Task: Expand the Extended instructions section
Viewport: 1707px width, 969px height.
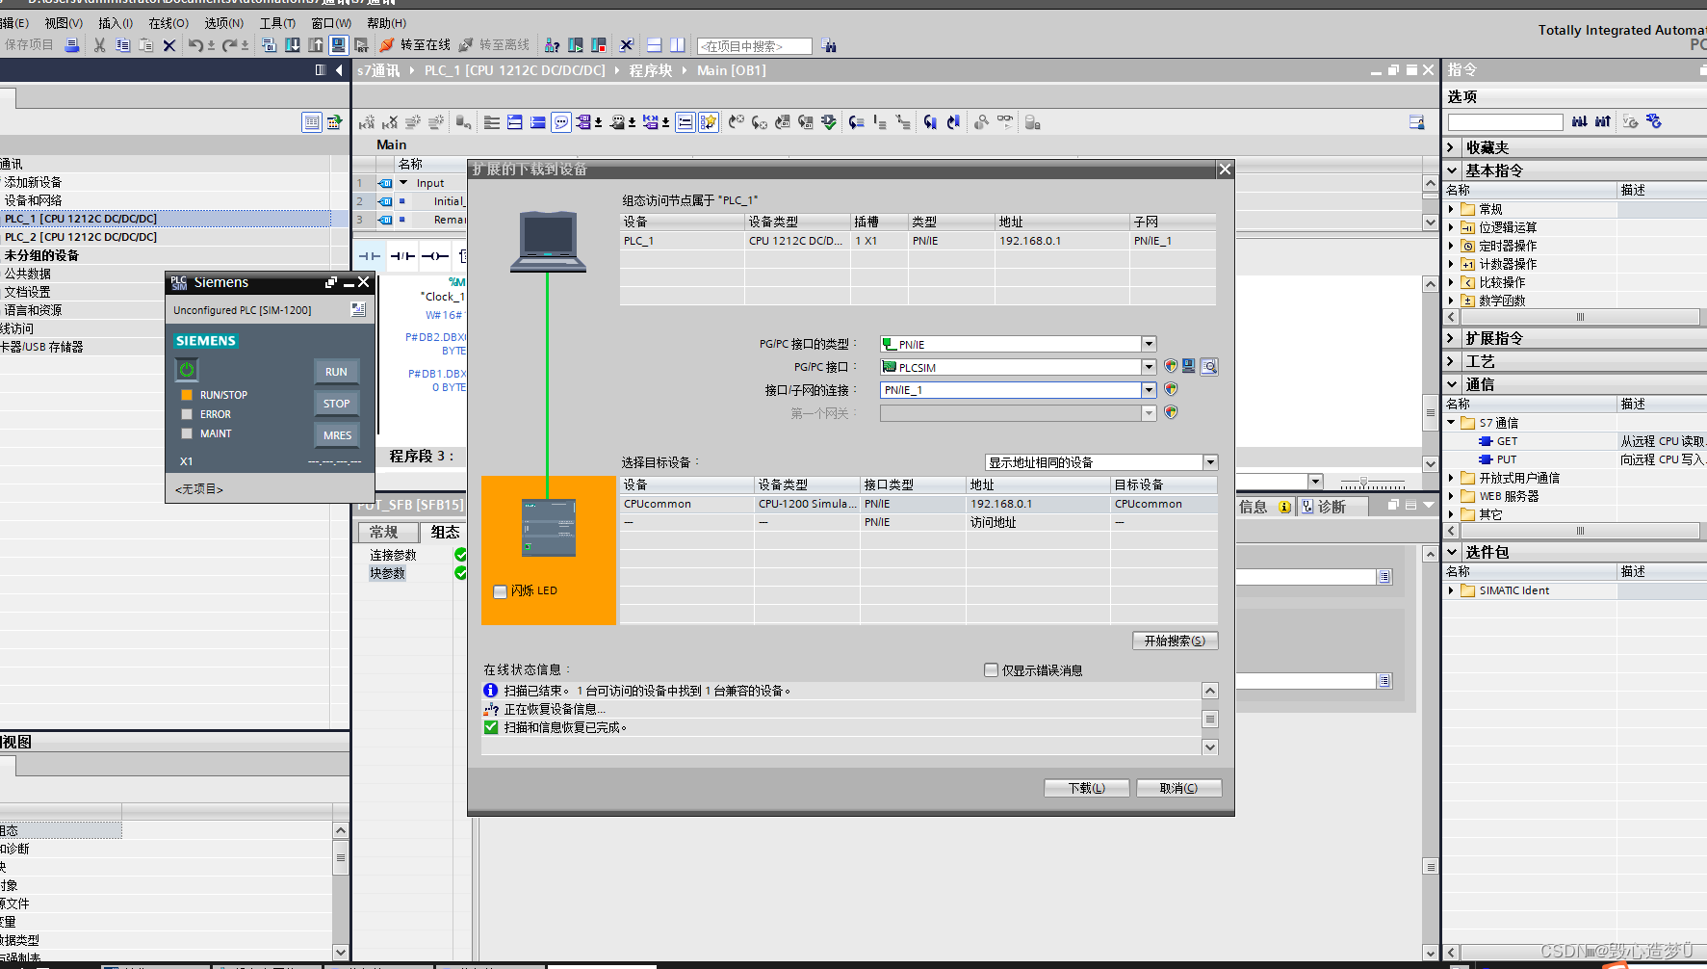Action: [x=1452, y=338]
